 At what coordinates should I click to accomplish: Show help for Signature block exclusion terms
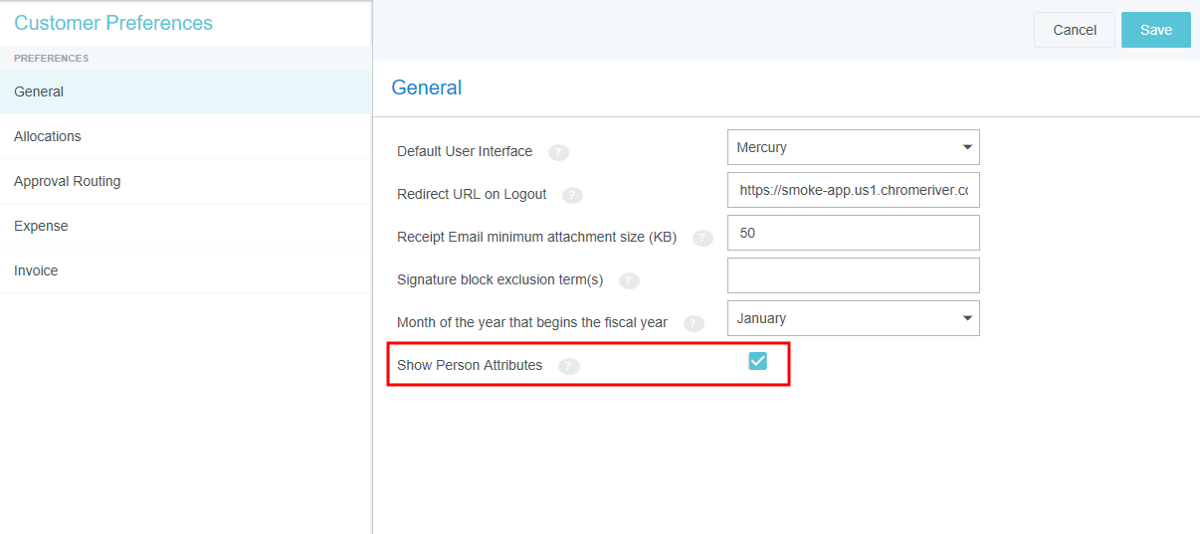(629, 280)
